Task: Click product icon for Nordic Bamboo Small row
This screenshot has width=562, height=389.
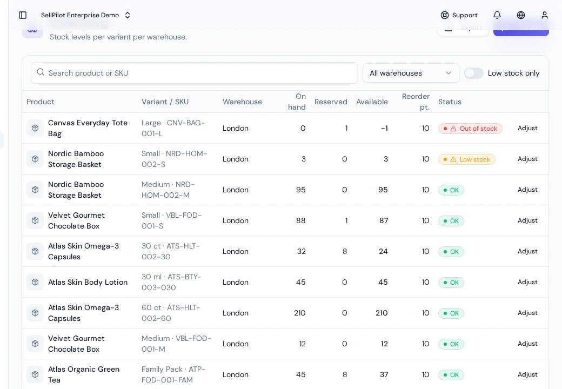Action: point(35,159)
